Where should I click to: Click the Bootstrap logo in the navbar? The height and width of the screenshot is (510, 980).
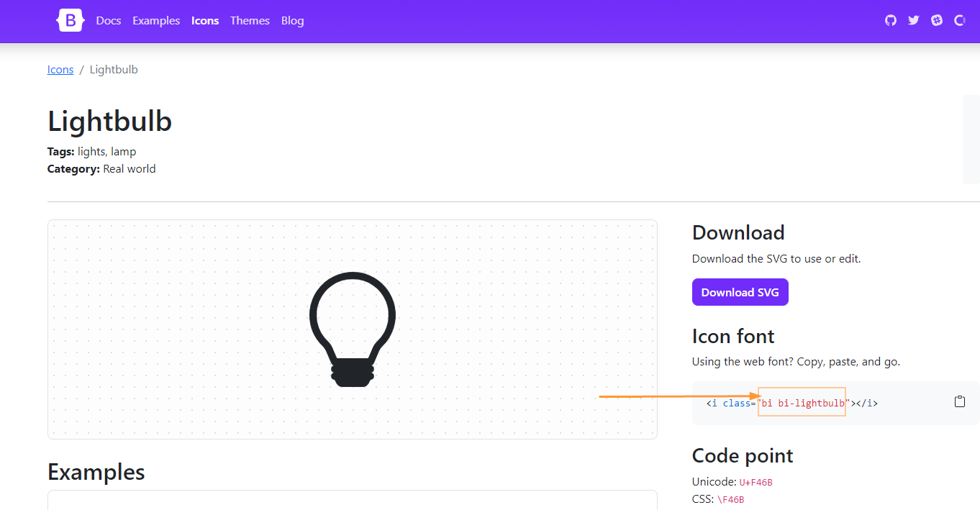click(x=71, y=21)
